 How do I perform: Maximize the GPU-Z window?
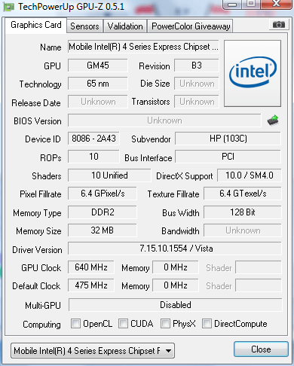coord(251,4)
